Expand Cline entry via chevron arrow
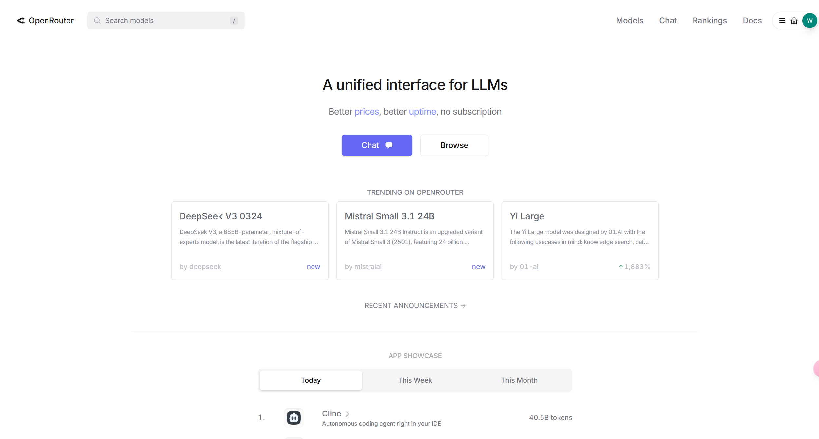Image resolution: width=819 pixels, height=439 pixels. 347,414
